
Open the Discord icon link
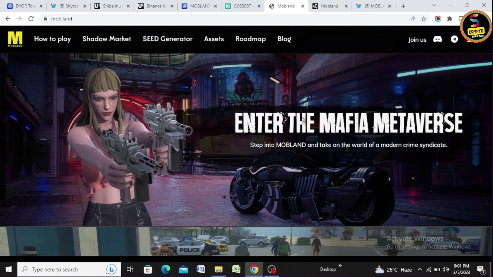click(x=438, y=39)
